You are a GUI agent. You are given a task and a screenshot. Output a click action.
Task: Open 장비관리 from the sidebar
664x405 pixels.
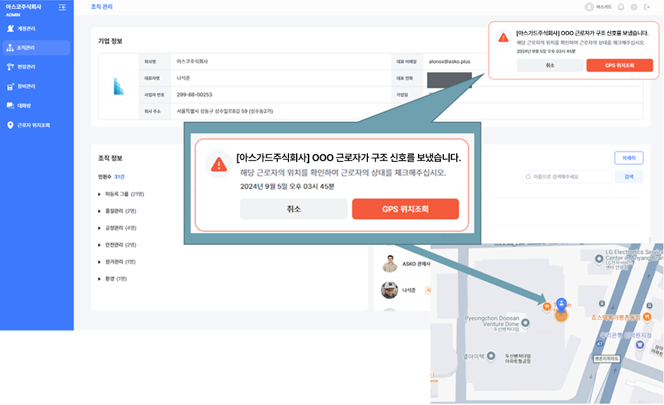coord(26,87)
